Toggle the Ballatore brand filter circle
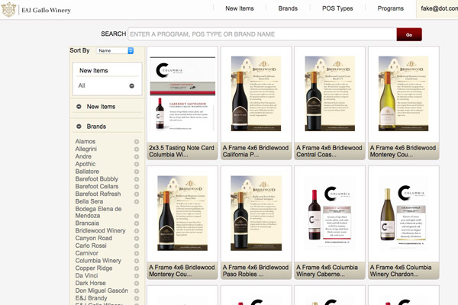 pyautogui.click(x=137, y=172)
